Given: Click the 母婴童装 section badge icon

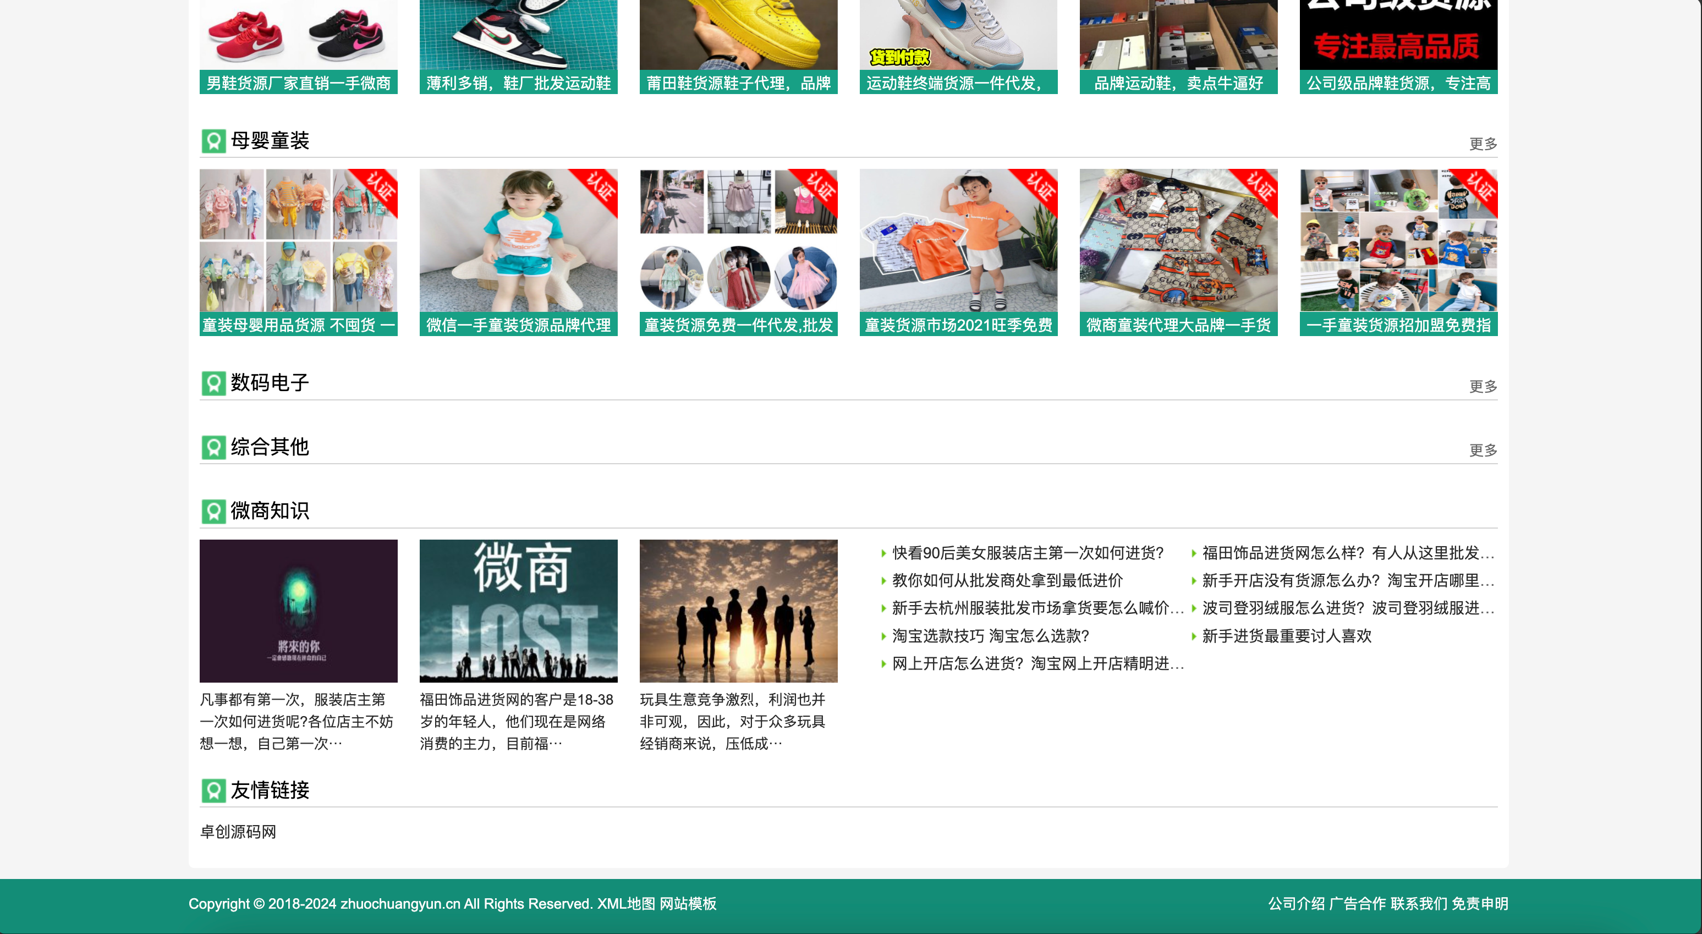Looking at the screenshot, I should click(213, 141).
